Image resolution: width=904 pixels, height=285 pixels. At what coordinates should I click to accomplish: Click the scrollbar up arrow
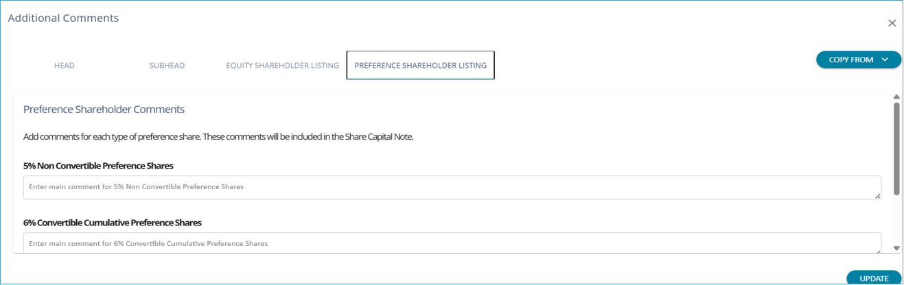(896, 97)
